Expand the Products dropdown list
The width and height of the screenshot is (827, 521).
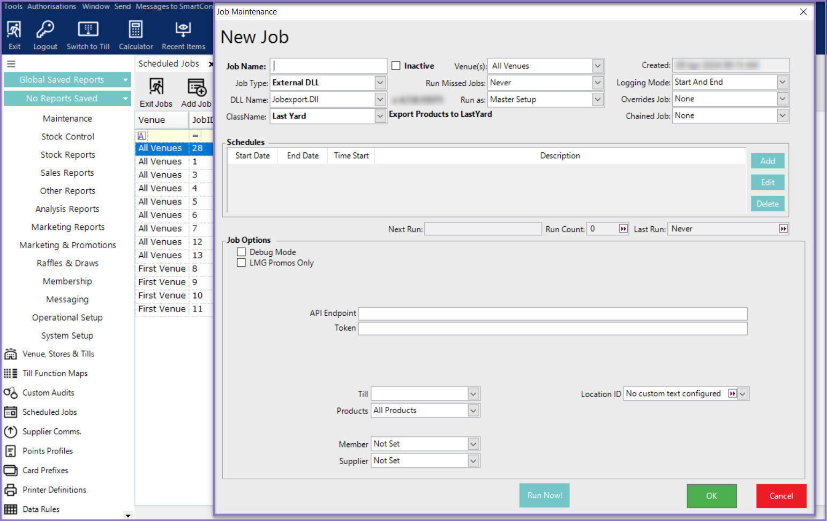[x=473, y=411]
